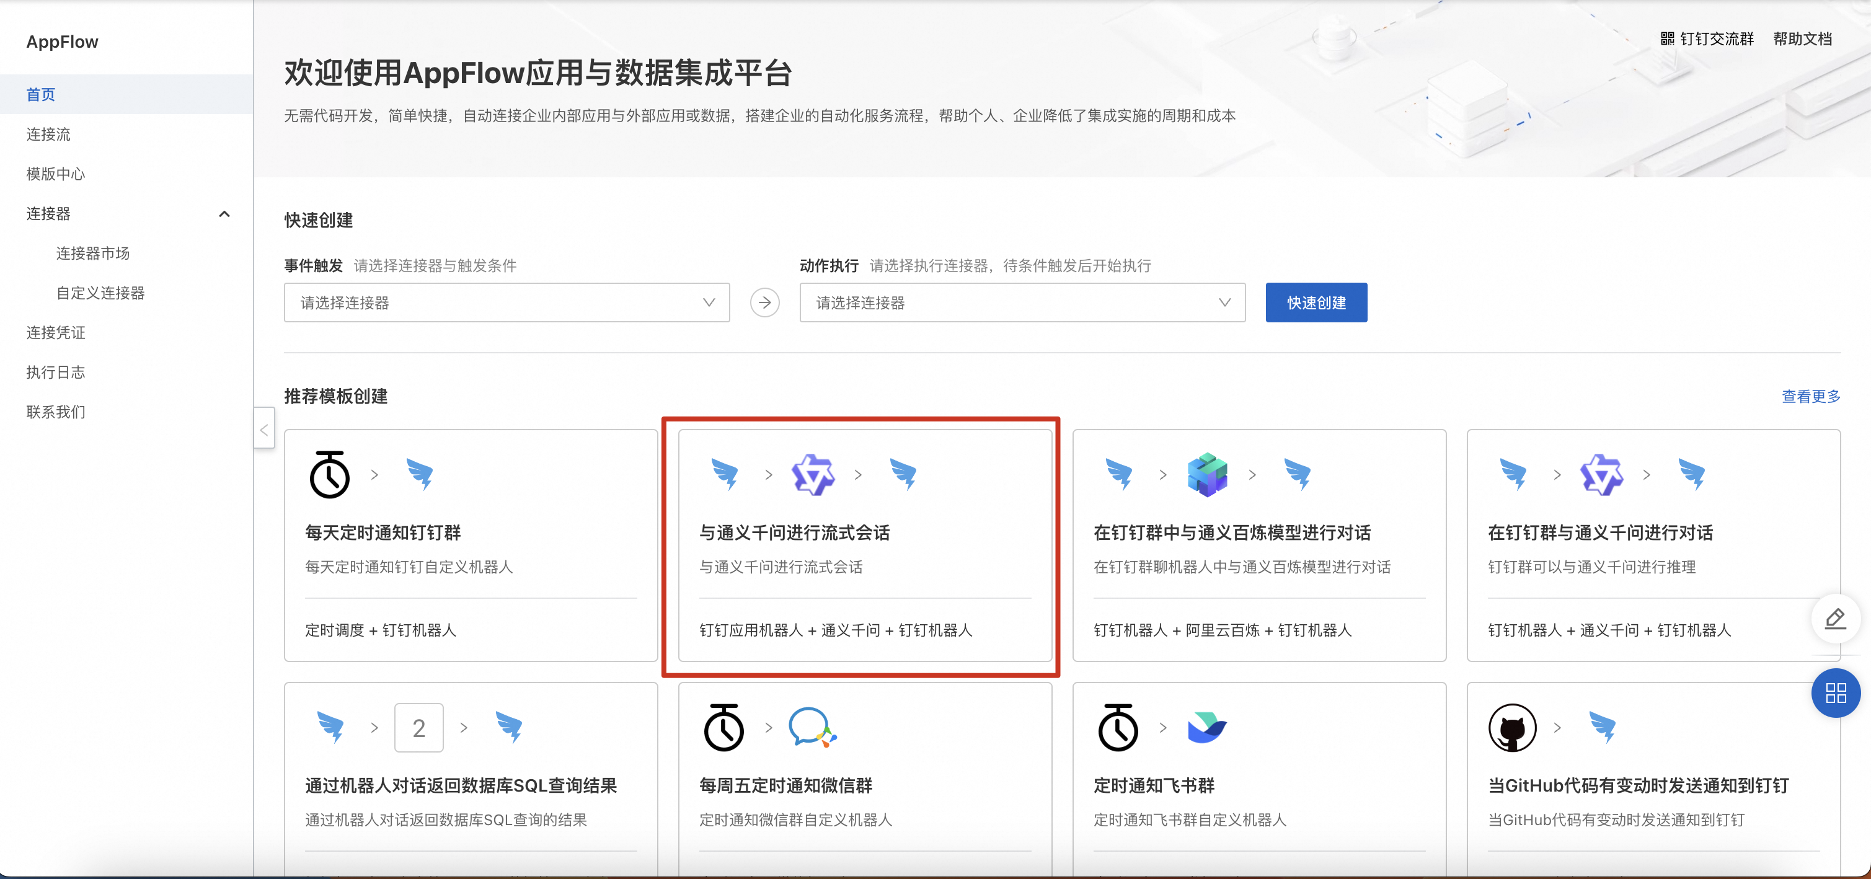Collapse the sidebar with the arrow handle
The height and width of the screenshot is (879, 1871).
point(264,430)
